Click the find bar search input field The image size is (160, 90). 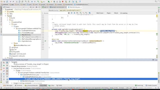[x=55, y=13]
